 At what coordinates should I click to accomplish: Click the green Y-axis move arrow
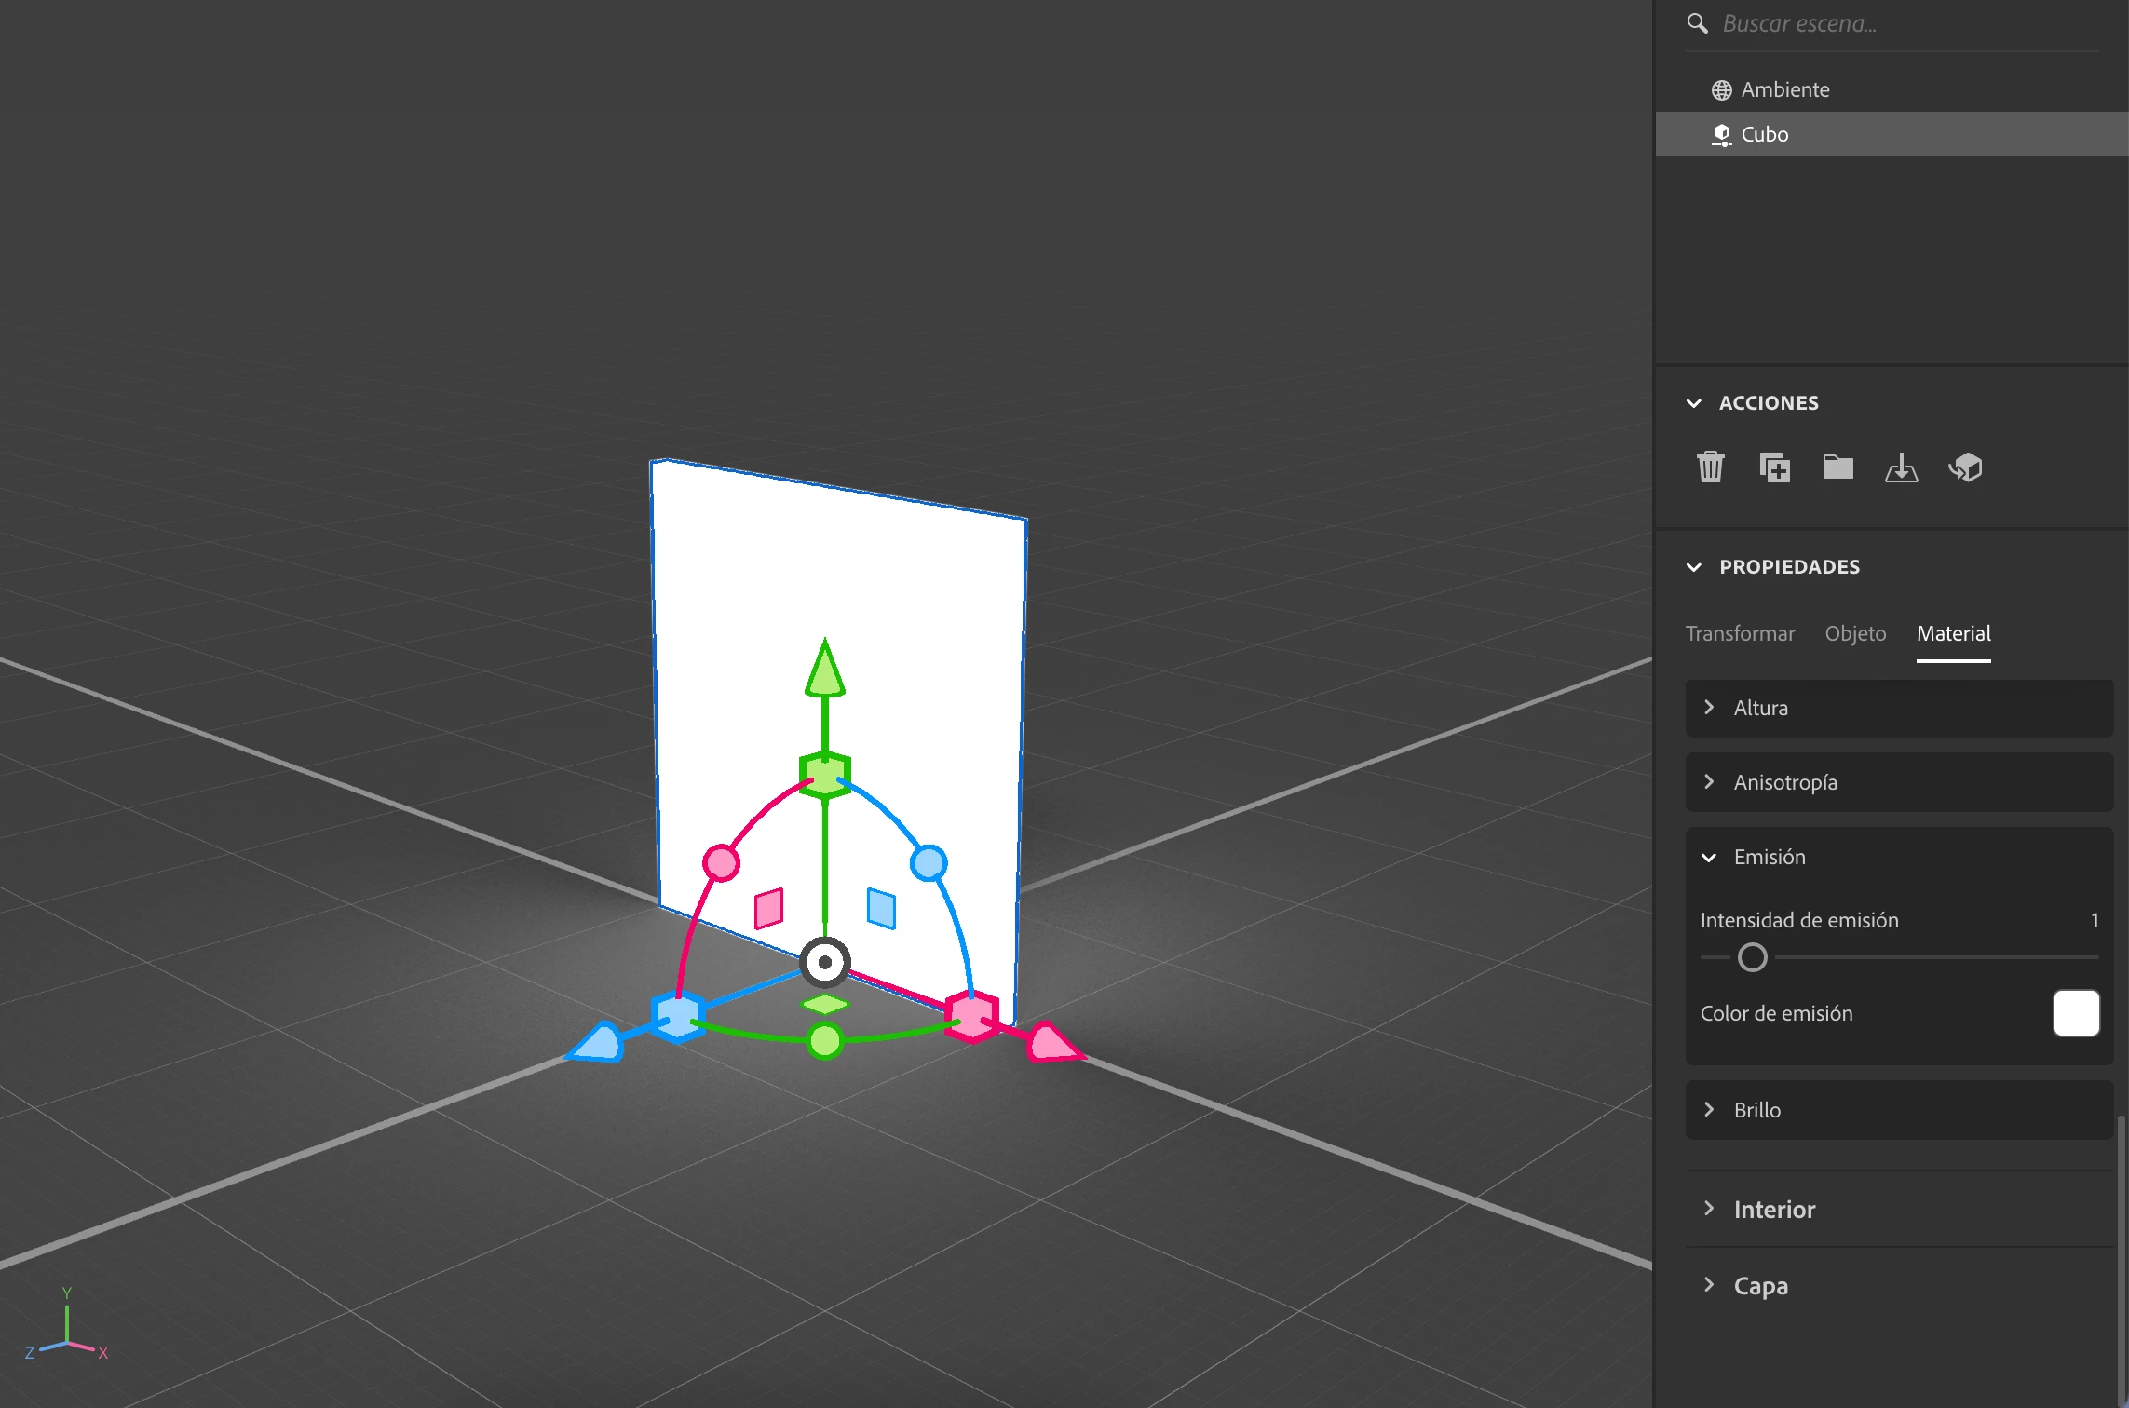pyautogui.click(x=824, y=669)
